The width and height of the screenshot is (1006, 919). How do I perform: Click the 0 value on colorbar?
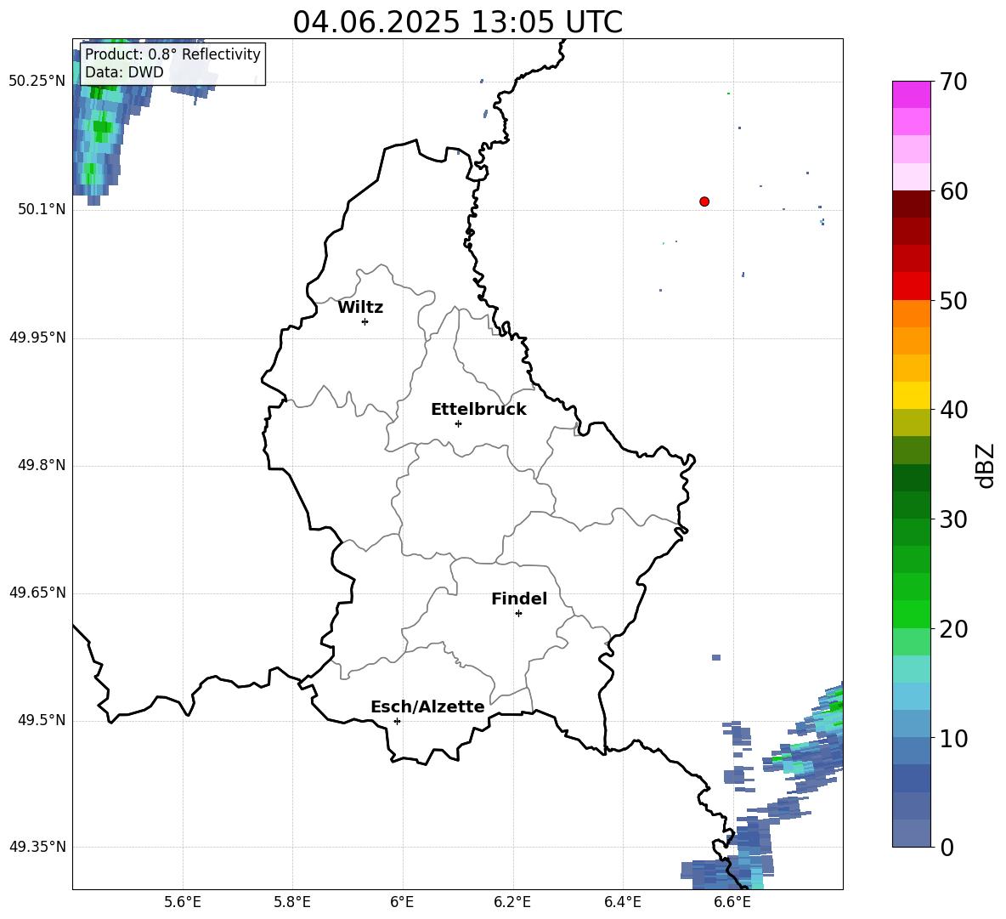(947, 847)
